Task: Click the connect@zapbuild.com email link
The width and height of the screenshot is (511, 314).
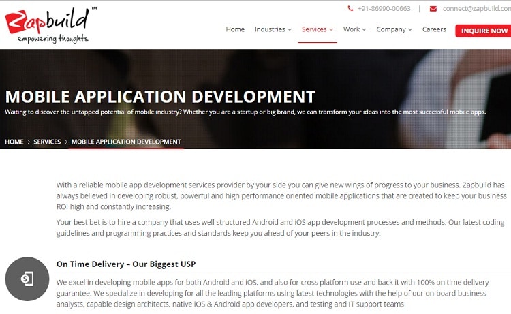Action: coord(476,9)
